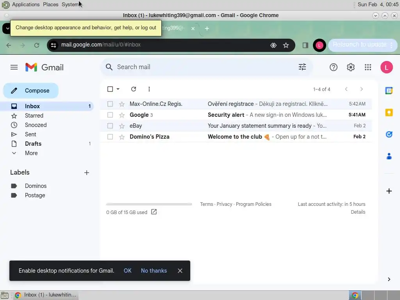This screenshot has width=400, height=300.
Task: Open the main menu hamburger icon
Action: point(14,67)
